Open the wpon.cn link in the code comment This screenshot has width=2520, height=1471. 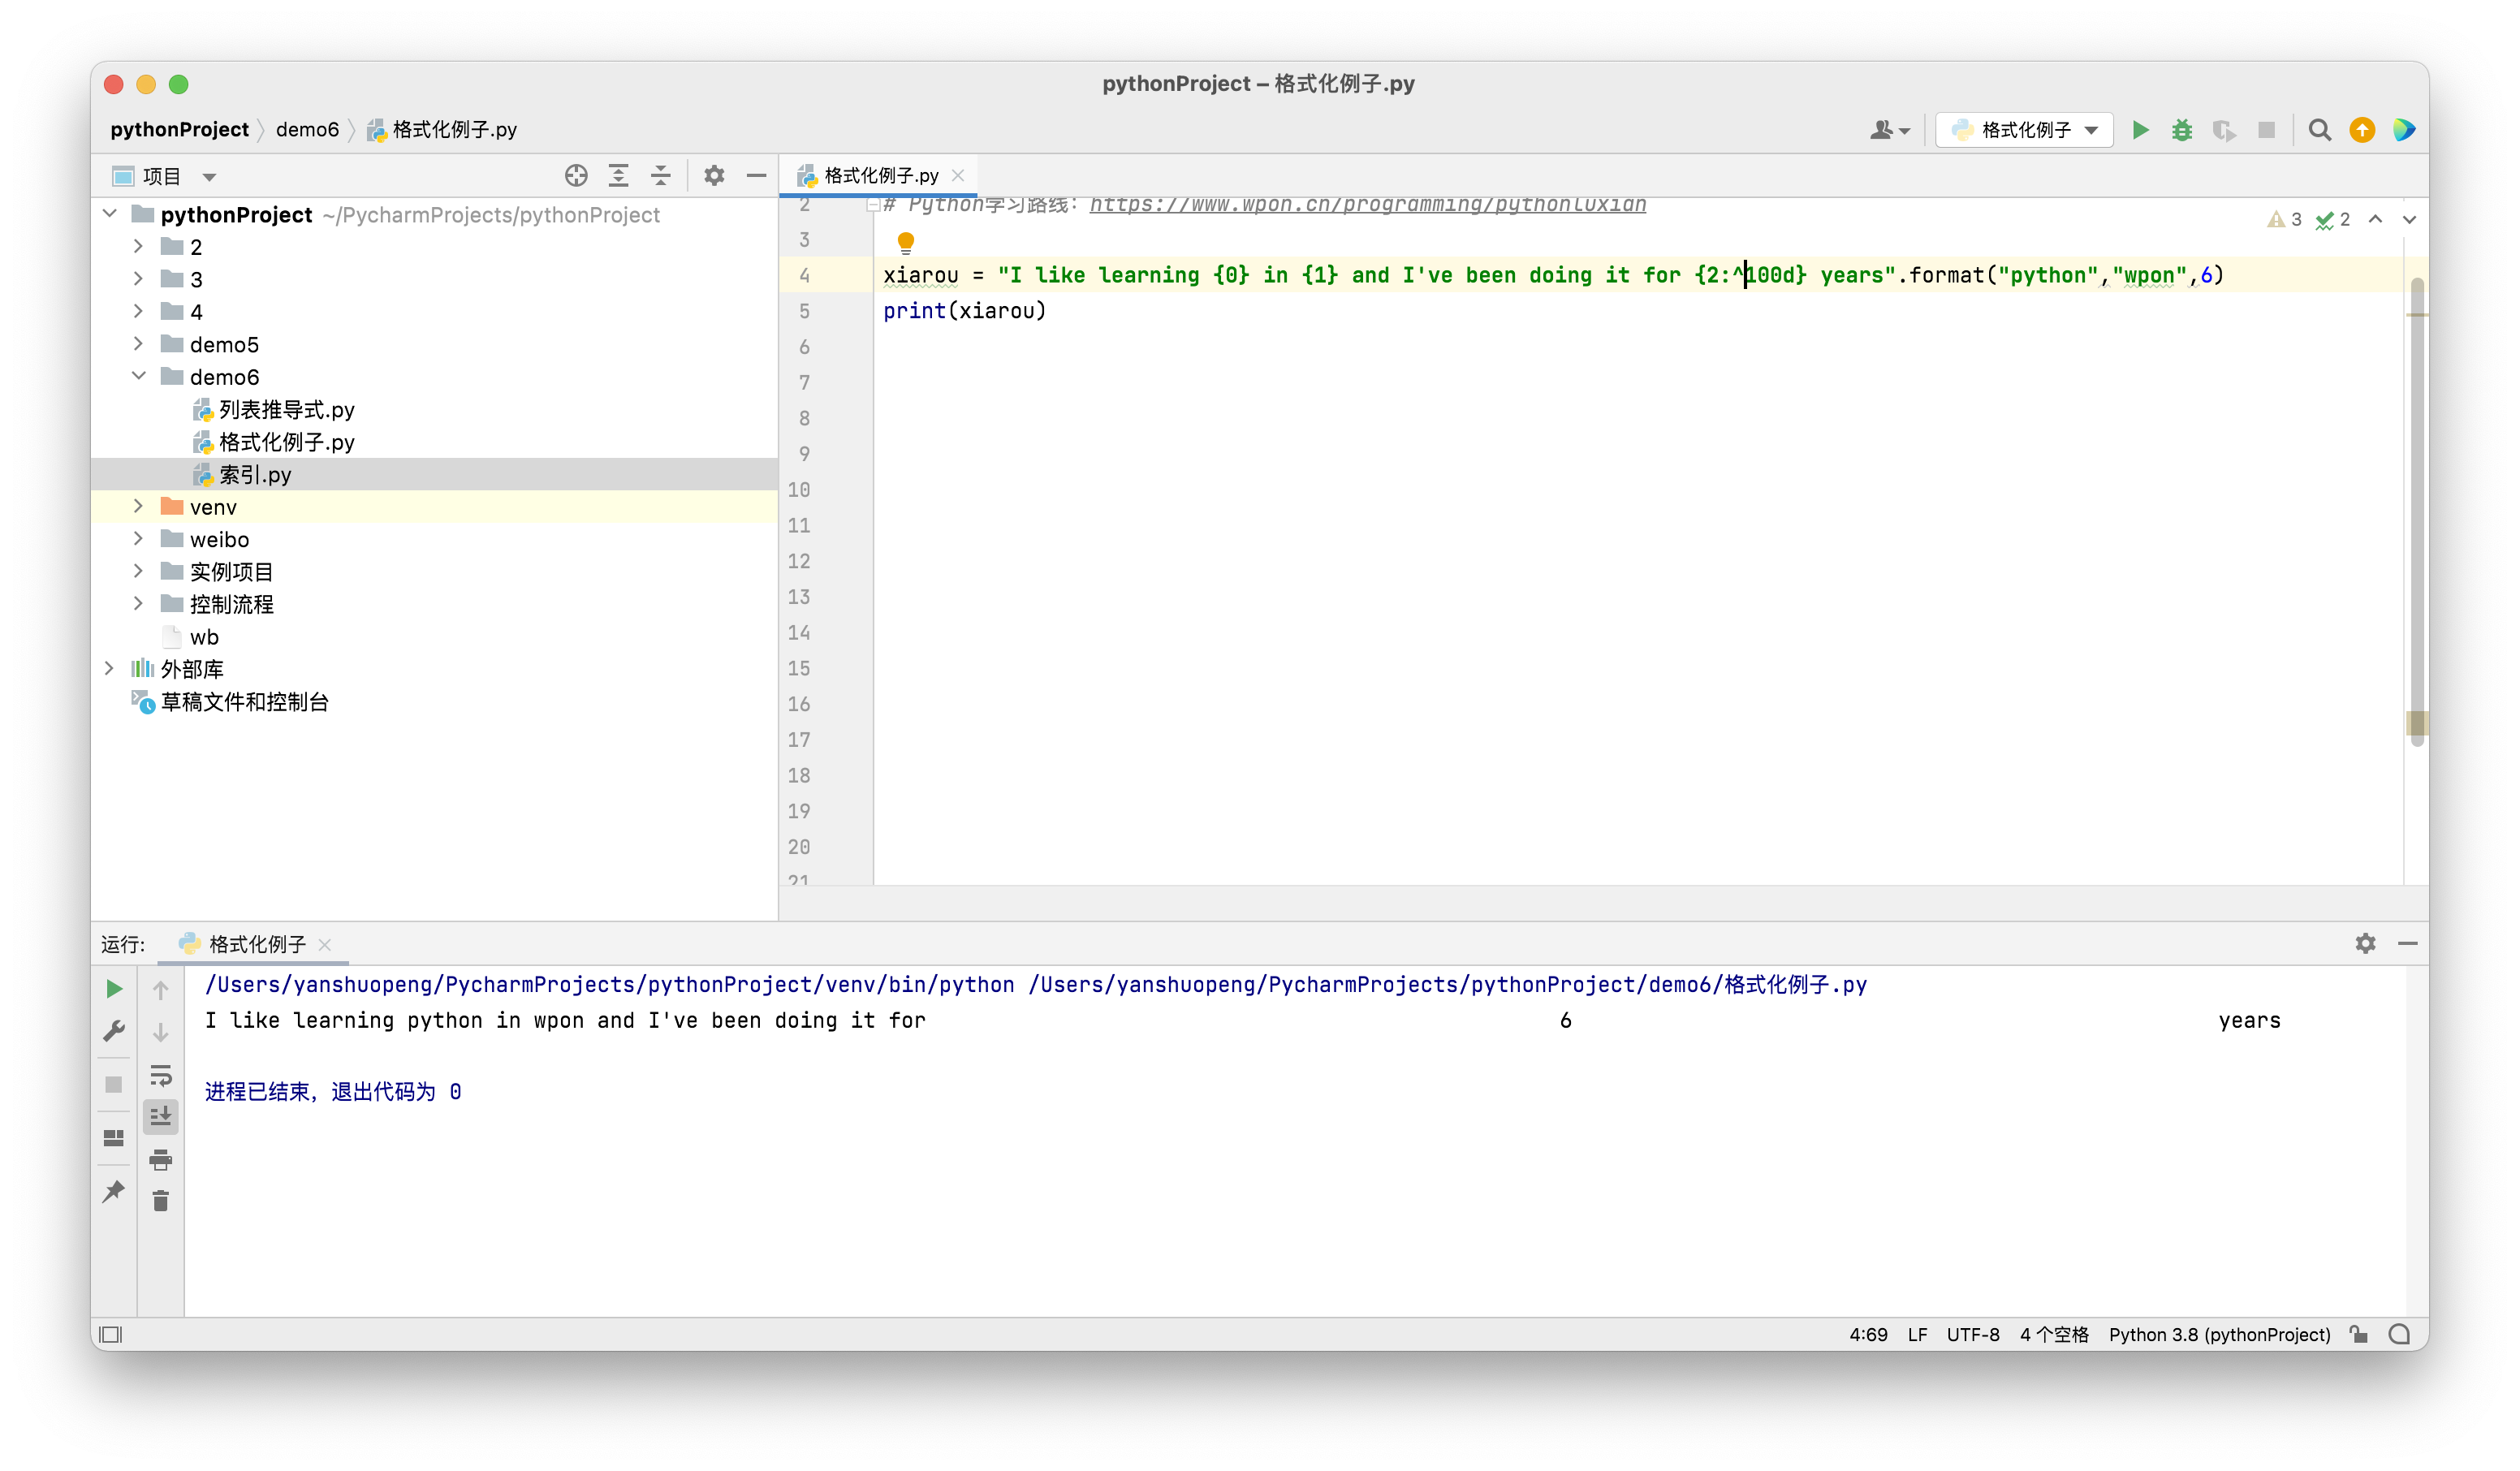pyautogui.click(x=1367, y=205)
